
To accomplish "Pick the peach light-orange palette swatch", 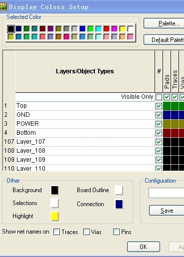I will (x=122, y=37).
